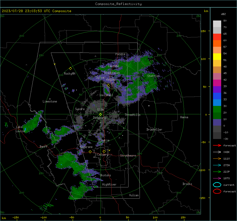
Task: Click the yellow diamond marker west of Calgary
Action: point(90,152)
